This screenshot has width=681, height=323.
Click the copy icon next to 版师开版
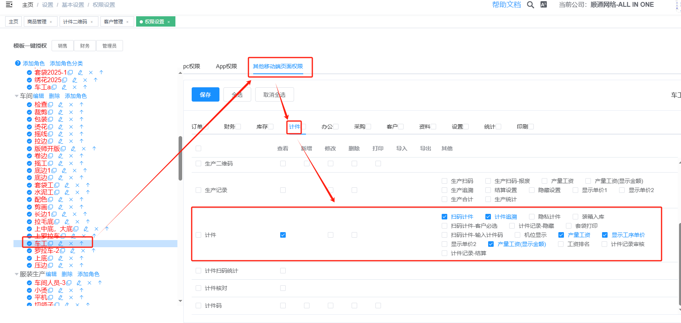(63, 149)
